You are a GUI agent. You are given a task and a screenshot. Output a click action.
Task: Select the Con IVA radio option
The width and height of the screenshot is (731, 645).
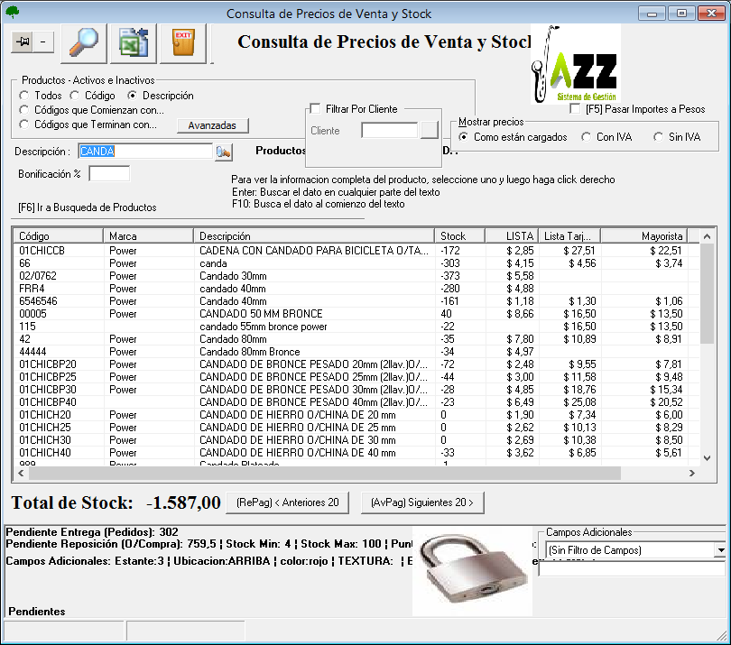click(x=587, y=137)
